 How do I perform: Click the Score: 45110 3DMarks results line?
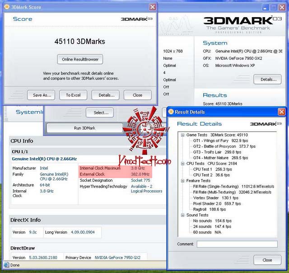coord(223,104)
